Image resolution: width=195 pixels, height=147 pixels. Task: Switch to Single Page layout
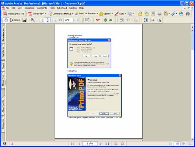pyautogui.click(x=171, y=144)
